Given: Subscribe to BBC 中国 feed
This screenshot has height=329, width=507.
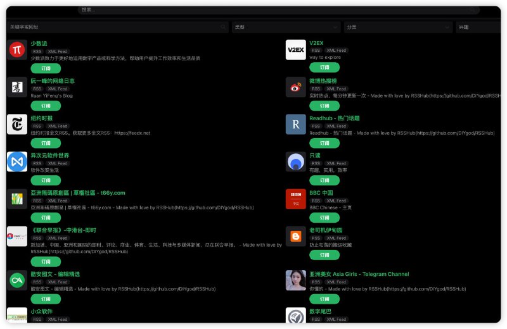Looking at the screenshot, I should [324, 218].
